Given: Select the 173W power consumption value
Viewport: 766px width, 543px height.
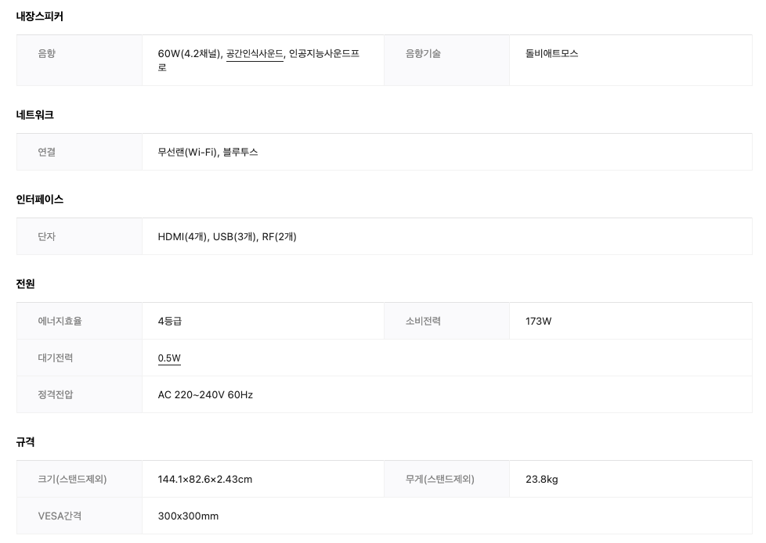Looking at the screenshot, I should click(x=538, y=321).
